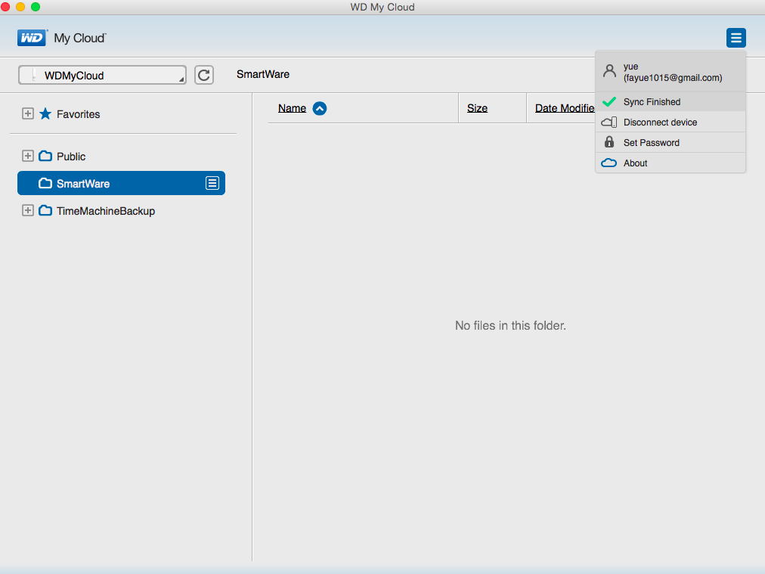
Task: Select the TimeMachineBackup folder label
Action: pos(106,211)
